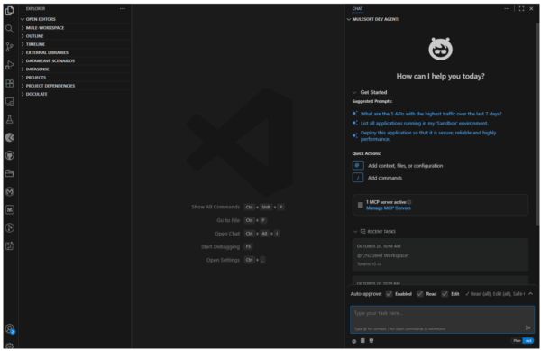Switch to Plan mode

517,341
